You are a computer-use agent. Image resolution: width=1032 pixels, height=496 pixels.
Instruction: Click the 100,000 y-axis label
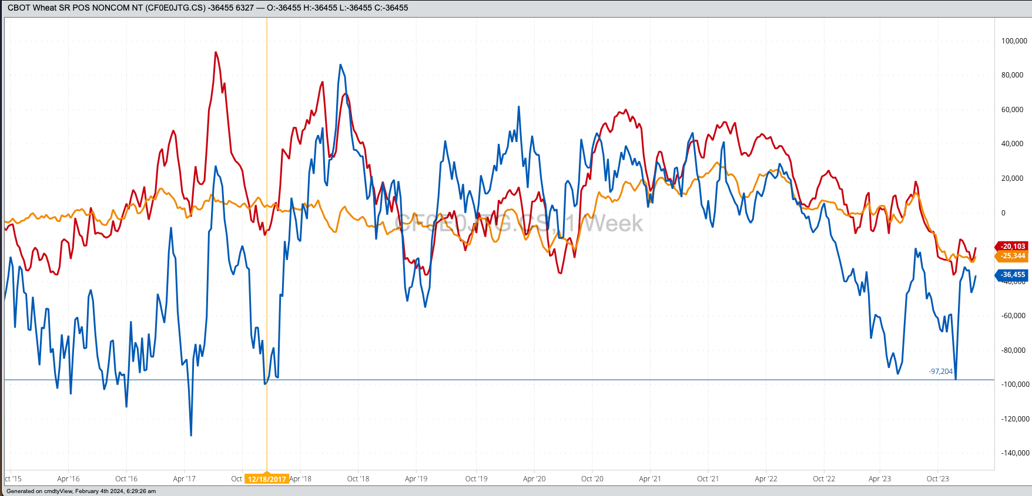tap(1014, 41)
